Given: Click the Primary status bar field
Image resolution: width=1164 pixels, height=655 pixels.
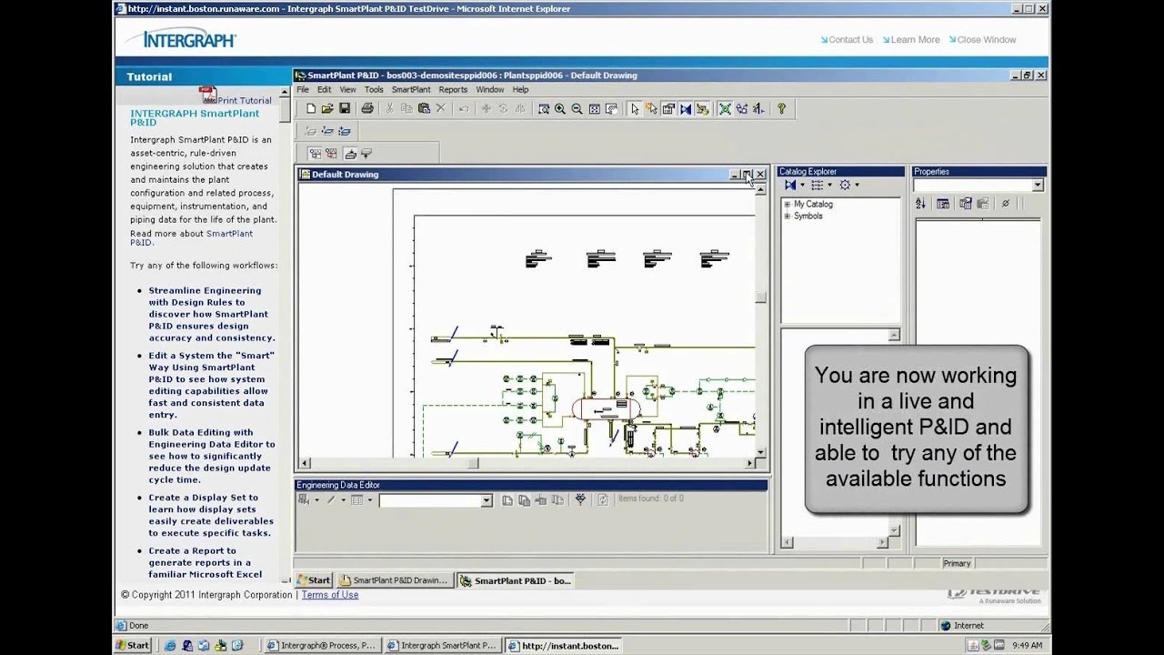Looking at the screenshot, I should click(957, 563).
